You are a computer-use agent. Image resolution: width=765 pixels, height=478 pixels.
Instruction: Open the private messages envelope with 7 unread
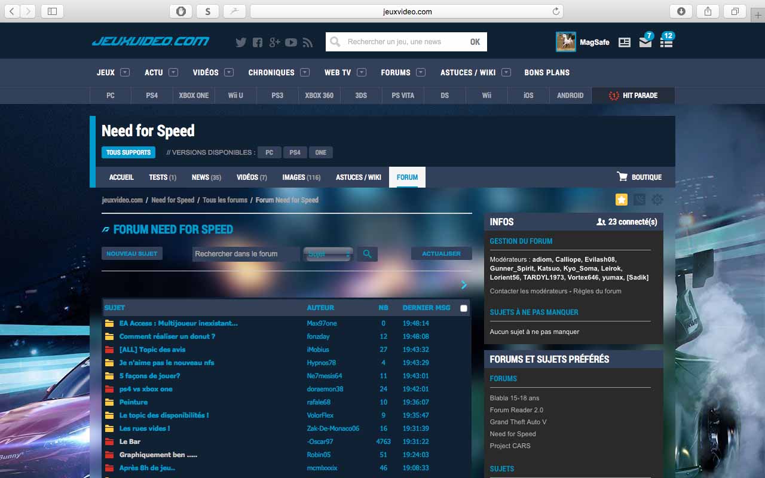pyautogui.click(x=645, y=42)
